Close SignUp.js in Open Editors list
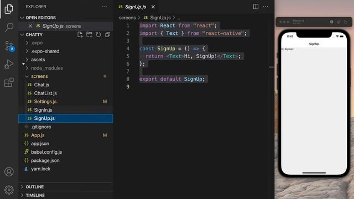The height and width of the screenshot is (199, 354). coord(30,26)
